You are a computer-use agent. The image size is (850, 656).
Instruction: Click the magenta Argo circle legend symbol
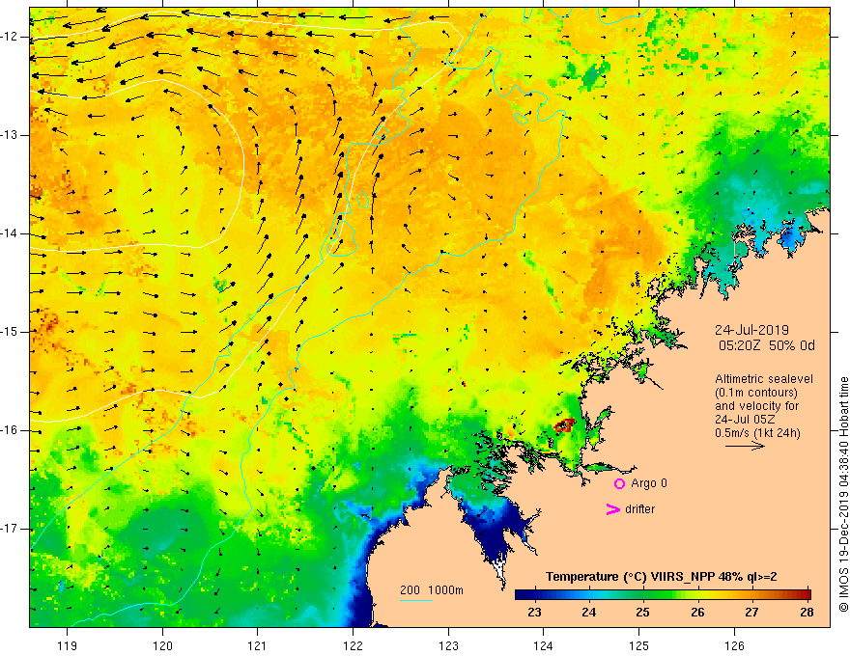pos(619,483)
